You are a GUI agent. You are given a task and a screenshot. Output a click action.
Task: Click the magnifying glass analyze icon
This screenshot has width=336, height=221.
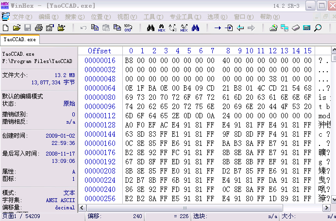click(x=318, y=28)
